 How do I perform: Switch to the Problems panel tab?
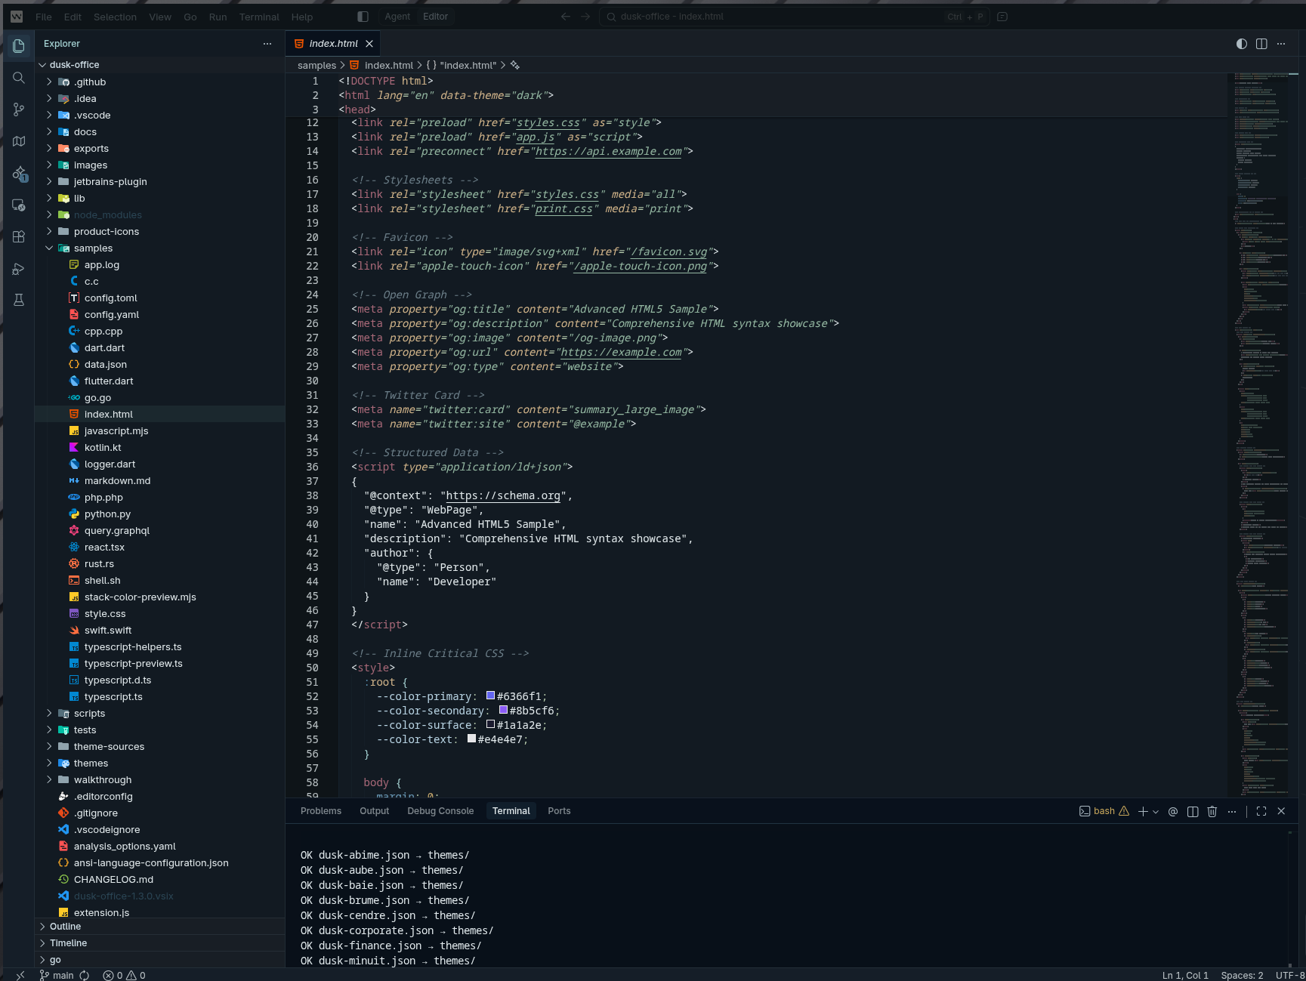coord(321,811)
